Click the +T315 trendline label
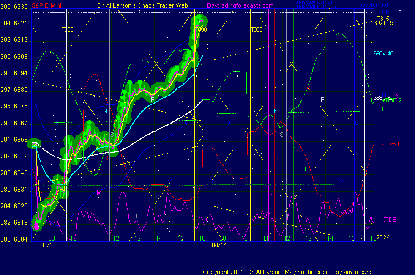The height and width of the screenshot is (275, 415). click(382, 19)
